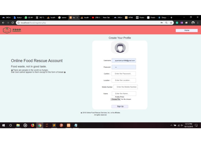Screen dimensions: 201x143
Task: Open Firefox from taskbar
Action: 32,125
